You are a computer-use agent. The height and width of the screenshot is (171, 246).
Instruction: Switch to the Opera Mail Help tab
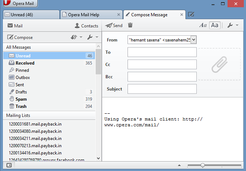point(91,15)
